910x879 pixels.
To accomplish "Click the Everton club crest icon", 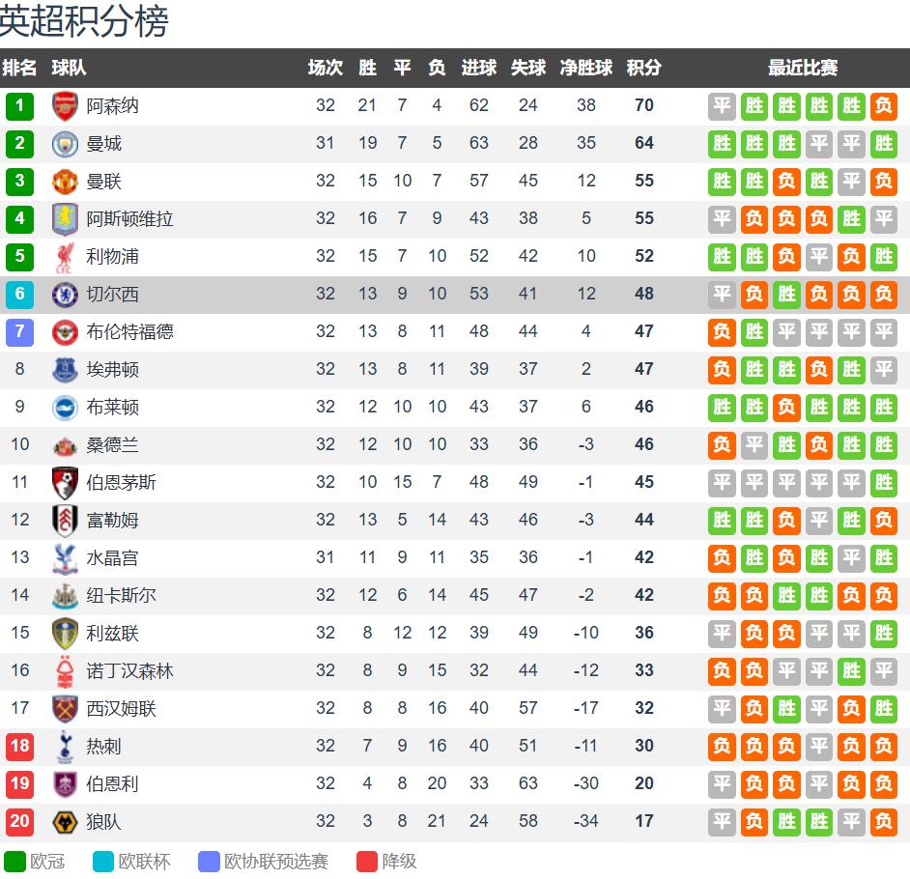I will (x=65, y=370).
